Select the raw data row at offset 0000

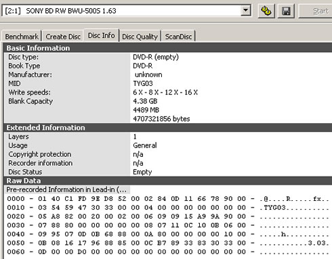pyautogui.click(x=168, y=199)
